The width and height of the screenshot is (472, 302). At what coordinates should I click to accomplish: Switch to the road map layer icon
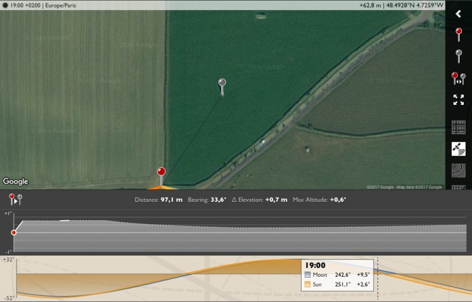tap(458, 127)
